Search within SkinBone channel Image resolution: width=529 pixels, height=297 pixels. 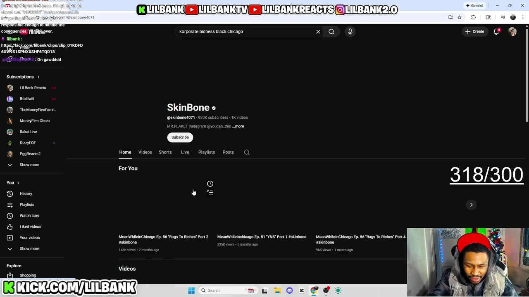pyautogui.click(x=247, y=152)
